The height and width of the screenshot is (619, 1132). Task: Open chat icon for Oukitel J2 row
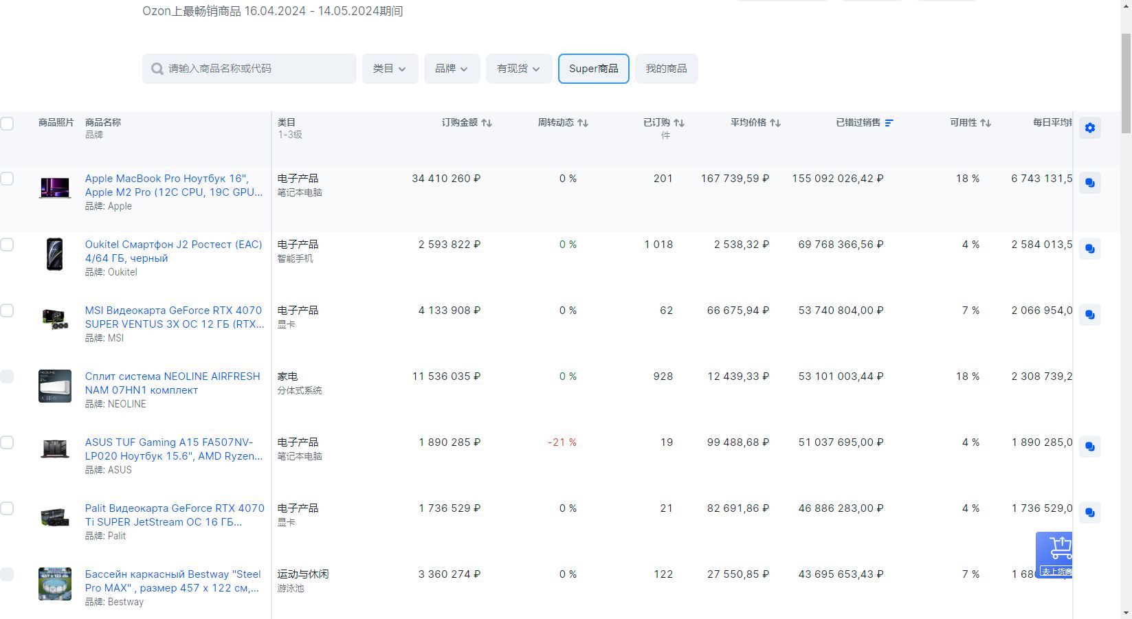tap(1090, 249)
